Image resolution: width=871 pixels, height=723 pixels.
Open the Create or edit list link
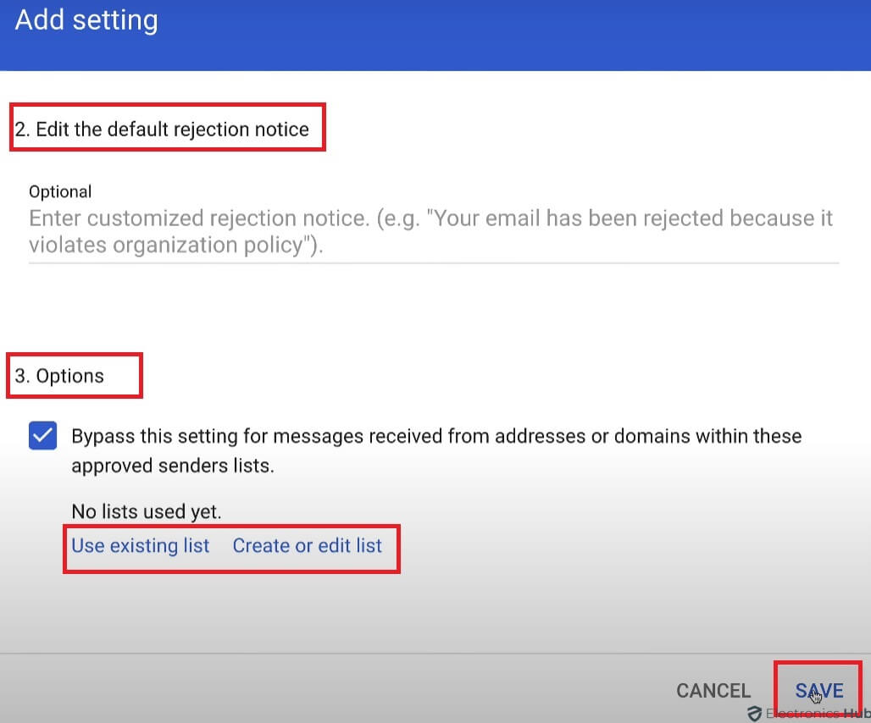pyautogui.click(x=307, y=546)
